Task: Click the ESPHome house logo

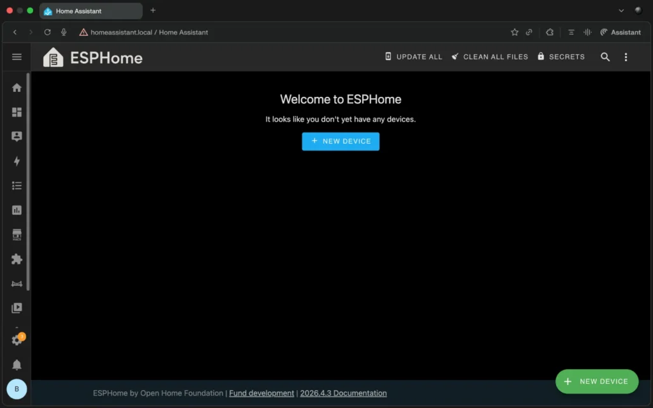Action: click(54, 57)
